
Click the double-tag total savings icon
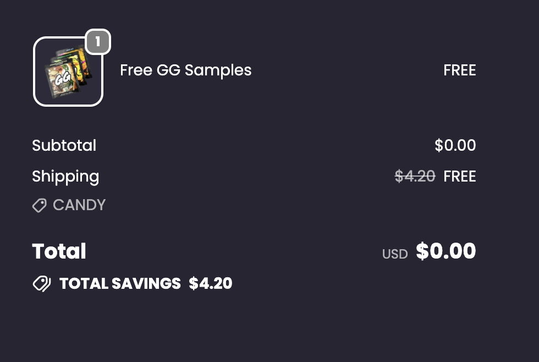pyautogui.click(x=41, y=284)
